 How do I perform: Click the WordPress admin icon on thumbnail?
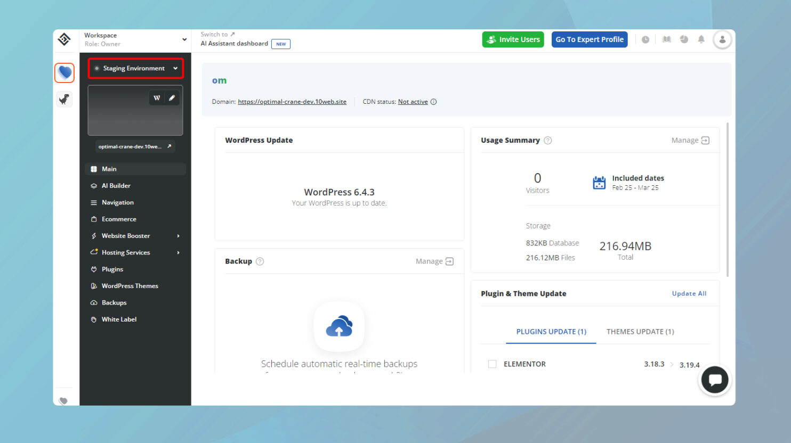coord(157,98)
